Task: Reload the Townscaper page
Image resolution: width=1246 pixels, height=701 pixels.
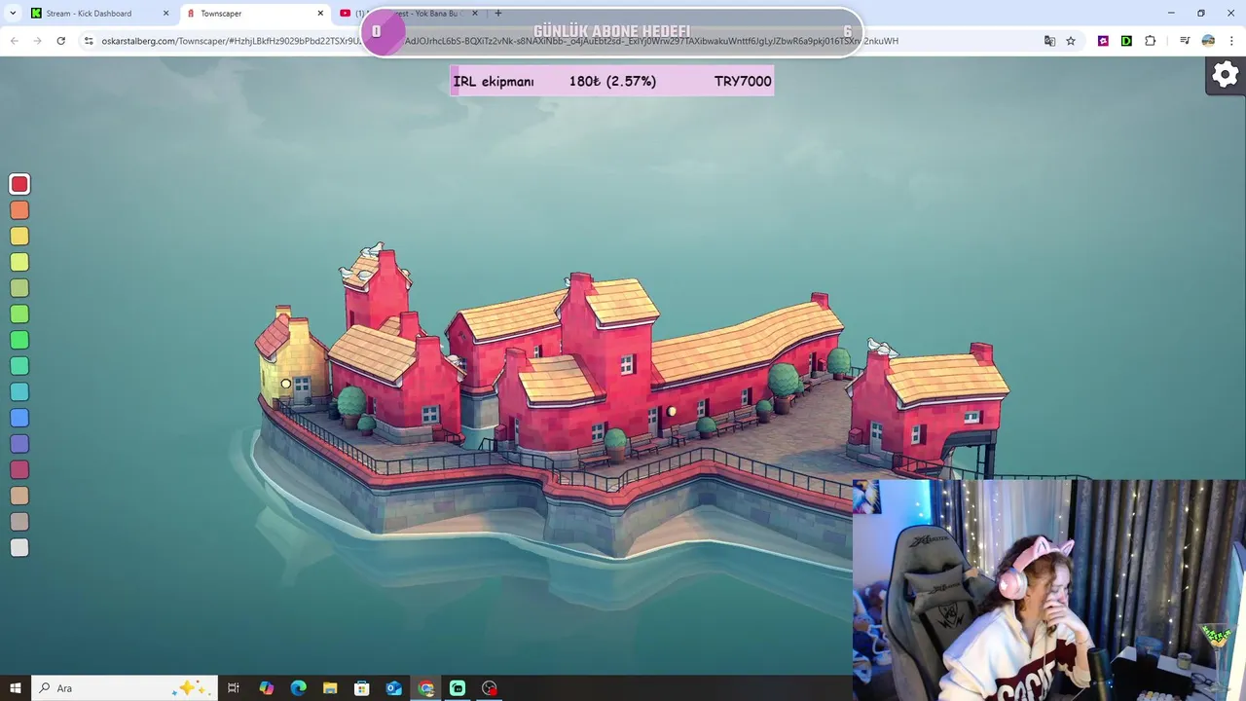Action: point(60,41)
